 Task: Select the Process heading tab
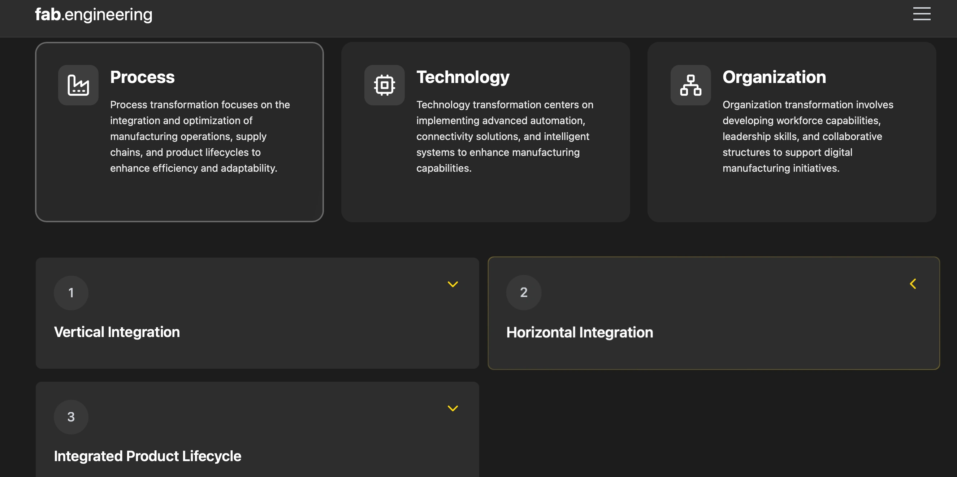[142, 77]
